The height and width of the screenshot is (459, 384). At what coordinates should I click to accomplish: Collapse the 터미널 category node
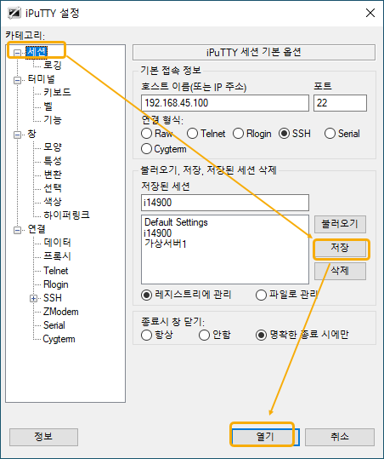point(18,80)
